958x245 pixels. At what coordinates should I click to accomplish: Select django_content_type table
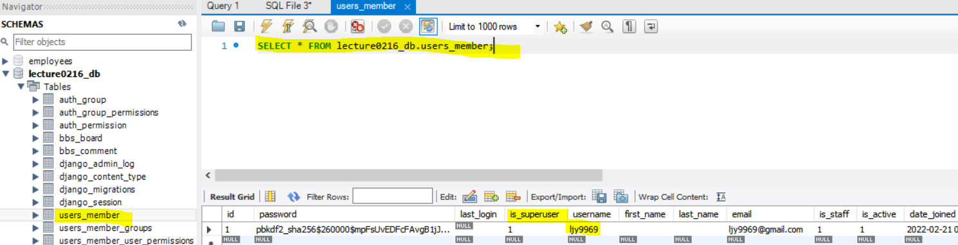[x=102, y=176]
